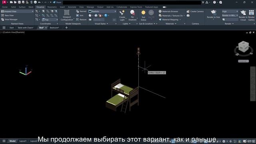Click the status bar gear workspace icon

[224, 141]
